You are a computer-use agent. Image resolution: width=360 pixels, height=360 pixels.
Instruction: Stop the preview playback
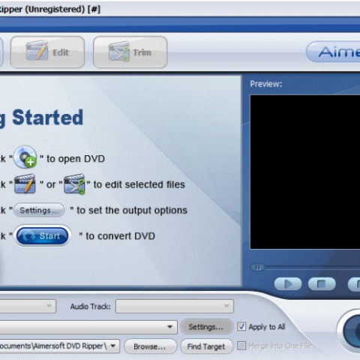click(322, 283)
